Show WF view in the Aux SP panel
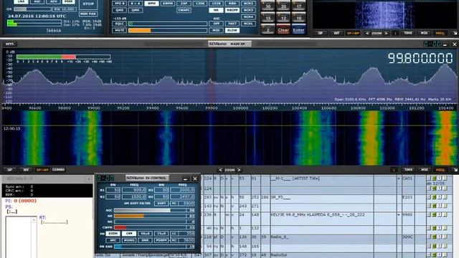459x258 pixels. [336, 33]
